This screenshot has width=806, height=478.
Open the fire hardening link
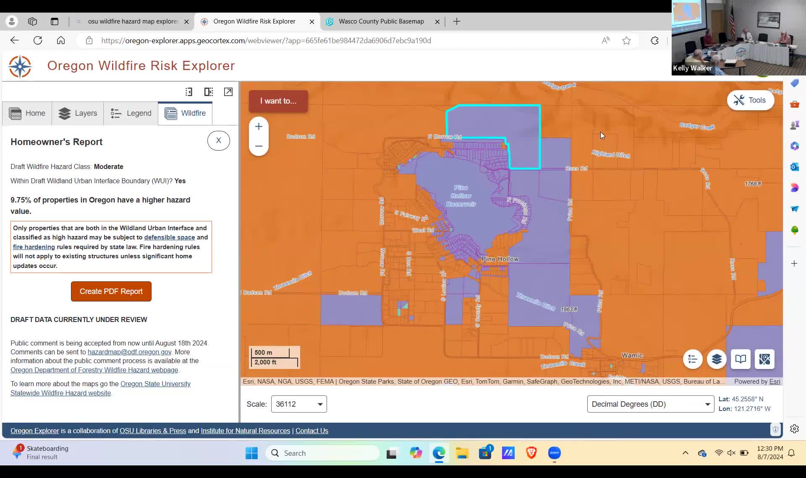pos(34,247)
